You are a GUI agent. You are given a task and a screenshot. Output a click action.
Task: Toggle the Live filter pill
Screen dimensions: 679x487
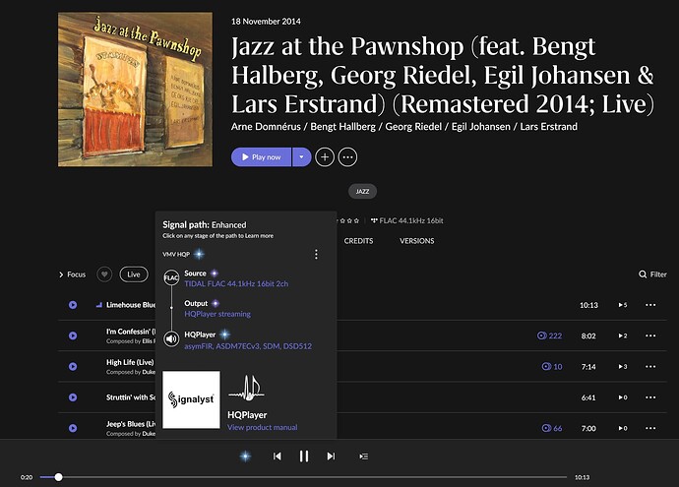[x=134, y=274]
